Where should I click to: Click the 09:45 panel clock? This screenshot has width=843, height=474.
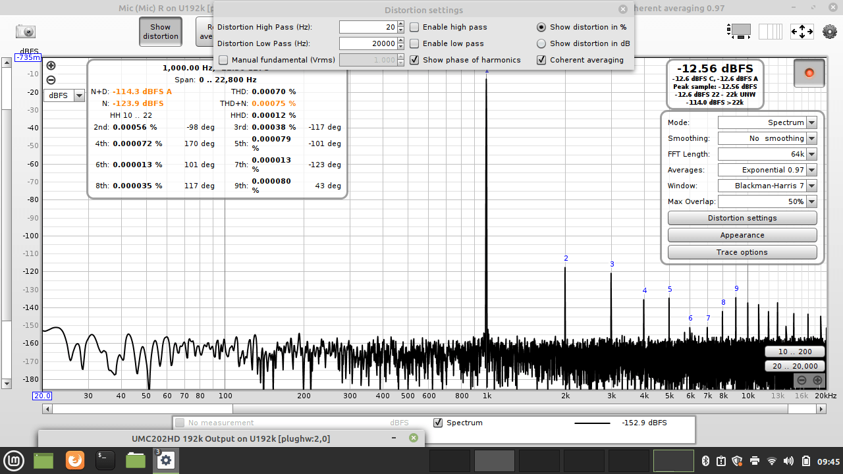(830, 461)
